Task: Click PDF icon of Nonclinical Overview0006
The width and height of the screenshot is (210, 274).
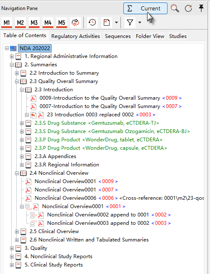Action: tap(28, 198)
